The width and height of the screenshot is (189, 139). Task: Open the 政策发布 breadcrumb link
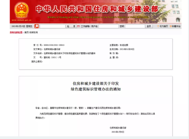34,33
